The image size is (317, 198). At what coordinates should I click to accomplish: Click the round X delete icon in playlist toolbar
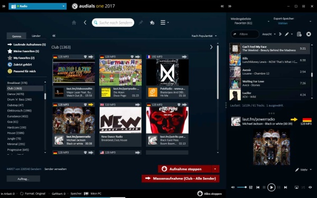pos(309,34)
